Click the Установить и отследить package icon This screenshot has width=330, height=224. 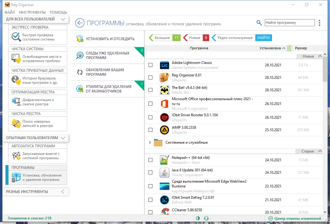coord(80,39)
